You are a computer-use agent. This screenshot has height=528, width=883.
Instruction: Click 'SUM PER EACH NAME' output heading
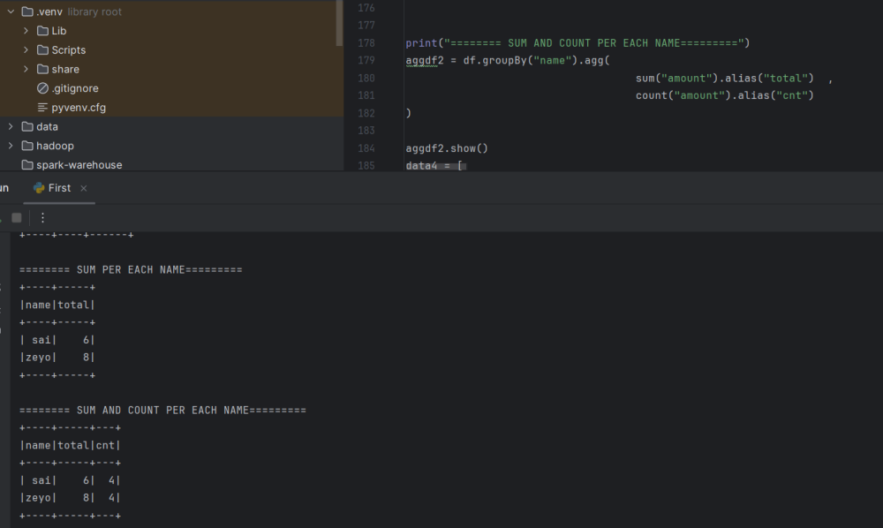tap(131, 269)
